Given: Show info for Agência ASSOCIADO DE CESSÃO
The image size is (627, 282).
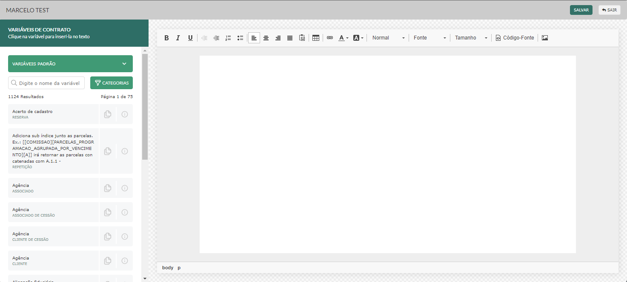Looking at the screenshot, I should tap(125, 212).
